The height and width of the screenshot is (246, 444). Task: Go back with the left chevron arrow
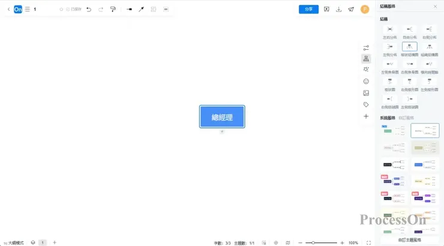8,10
